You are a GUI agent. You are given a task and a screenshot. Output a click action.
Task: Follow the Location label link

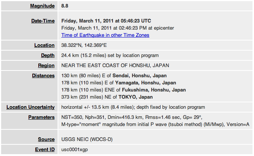click(44, 45)
